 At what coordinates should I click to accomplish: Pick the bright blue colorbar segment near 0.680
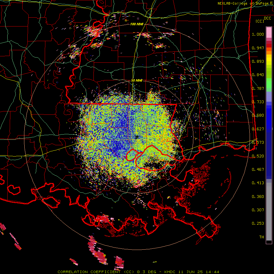coord(269,116)
